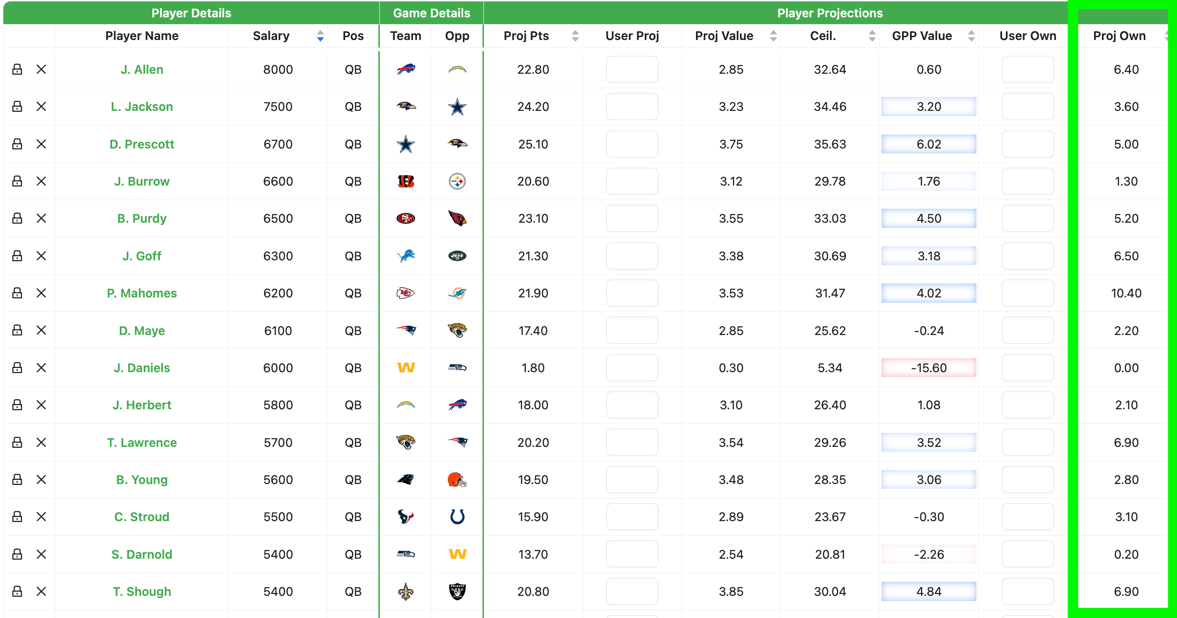1177x618 pixels.
Task: Click the lock icon for J. Herbert
Action: click(17, 405)
